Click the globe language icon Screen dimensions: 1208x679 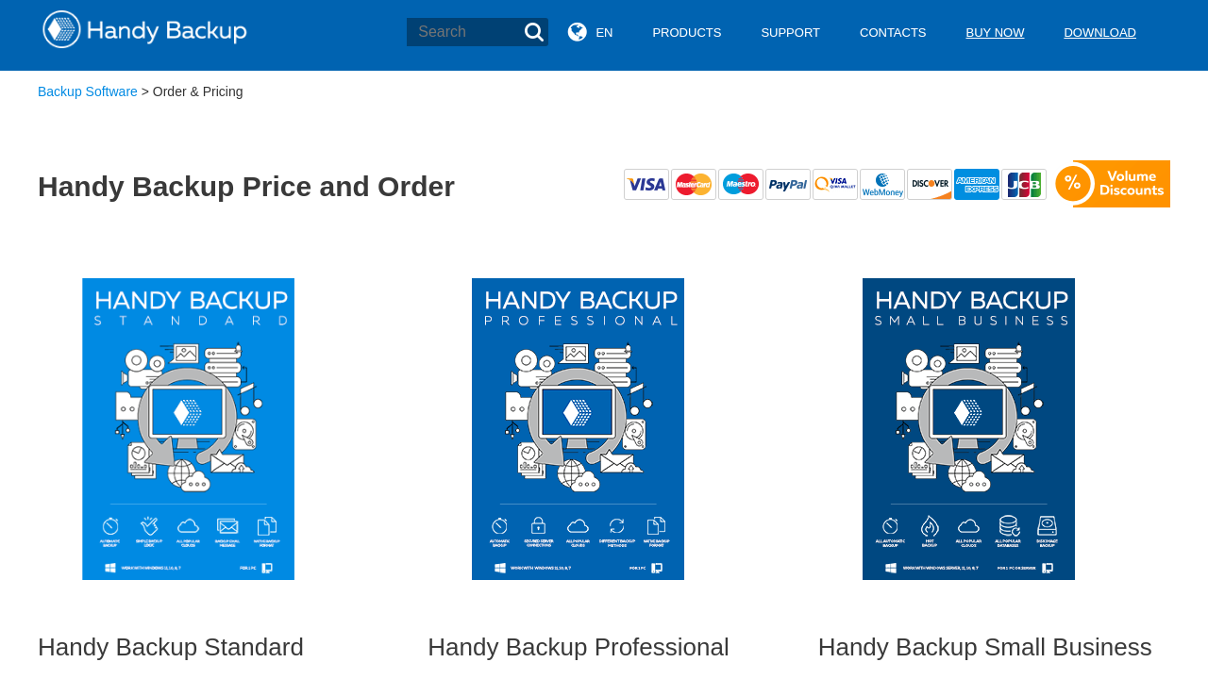tap(577, 32)
